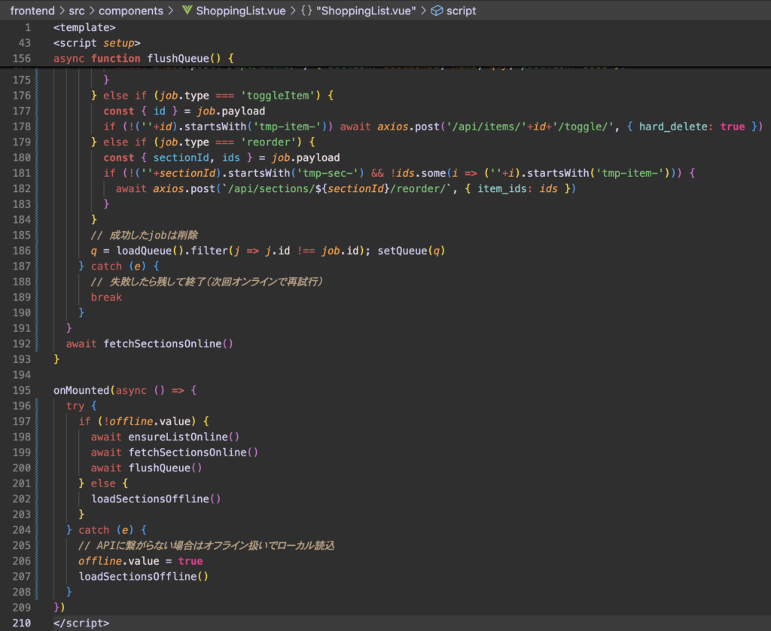Open the src breadcrumb segment
Screen dimensions: 771x631
[x=77, y=11]
